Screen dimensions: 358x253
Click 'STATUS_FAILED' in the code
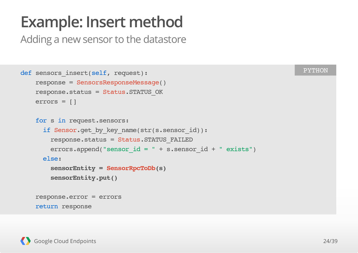(168, 140)
